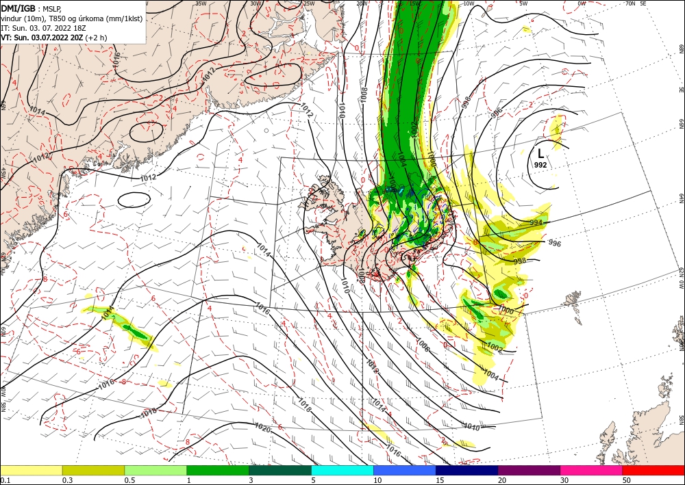Click the '35W' longitude label at top
This screenshot has width=685, height=485.
pyautogui.click(x=201, y=3)
